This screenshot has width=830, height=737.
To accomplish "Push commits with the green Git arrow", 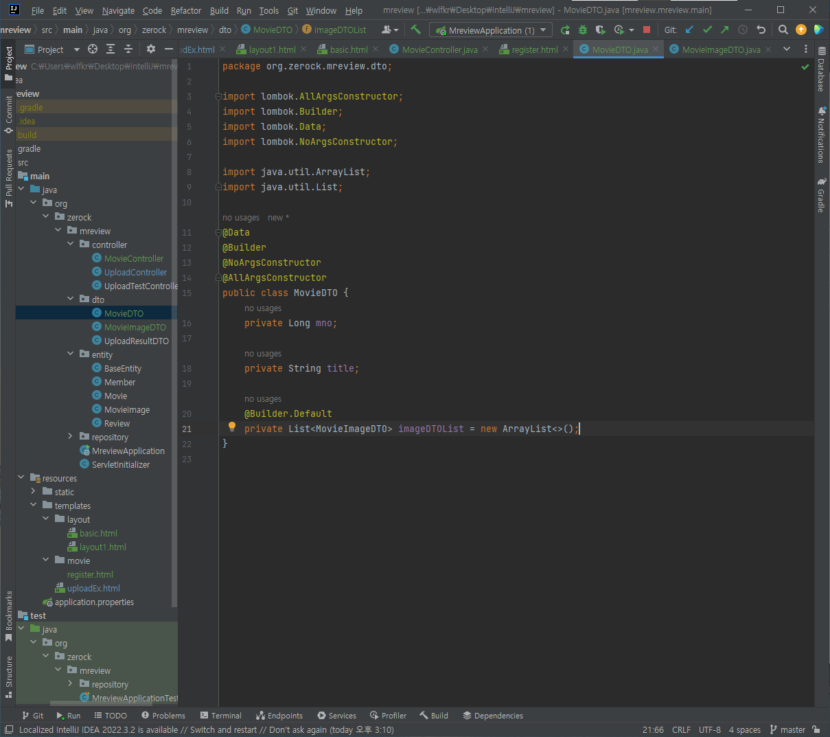I will pos(725,30).
